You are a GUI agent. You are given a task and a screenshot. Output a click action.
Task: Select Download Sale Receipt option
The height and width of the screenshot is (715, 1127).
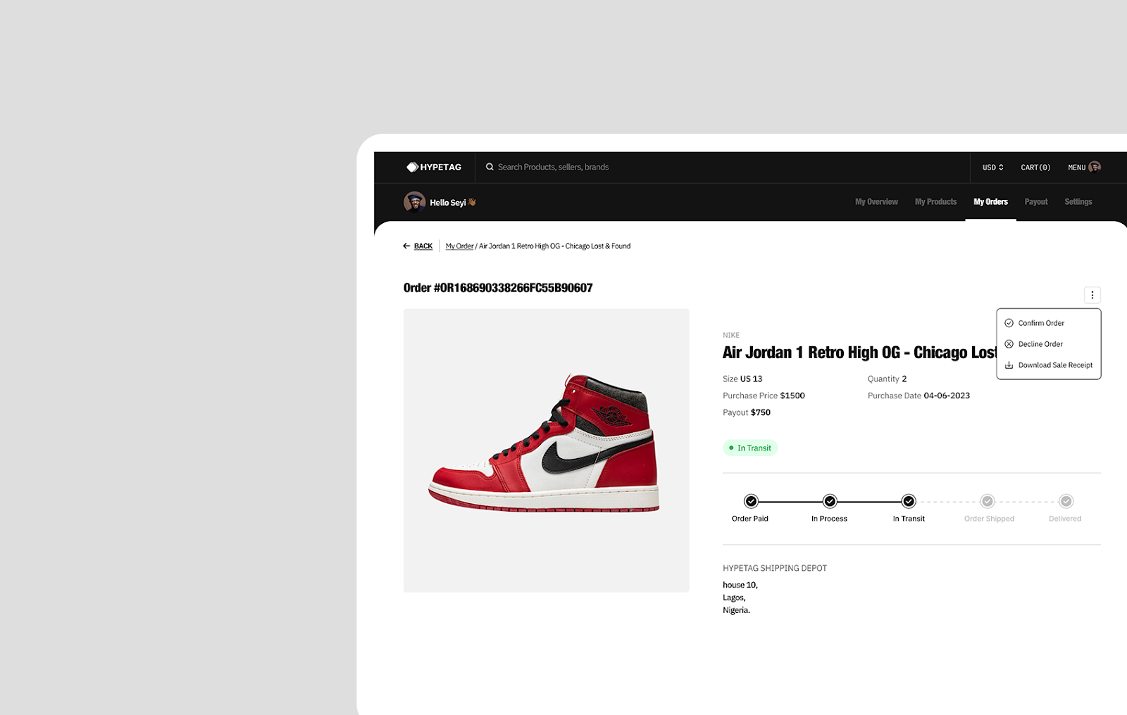click(1049, 365)
